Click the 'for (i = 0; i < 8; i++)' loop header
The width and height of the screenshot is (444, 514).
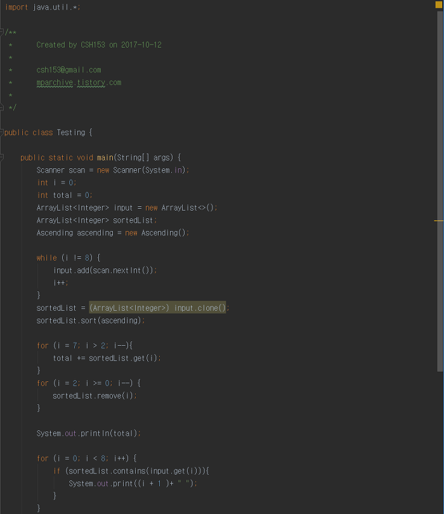86,458
